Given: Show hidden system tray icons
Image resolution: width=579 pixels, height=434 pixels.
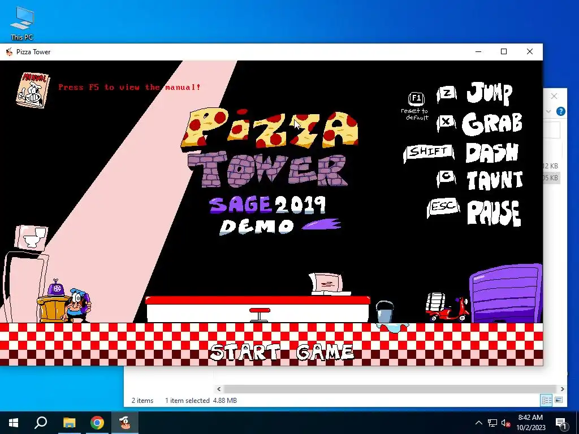Looking at the screenshot, I should tap(478, 423).
